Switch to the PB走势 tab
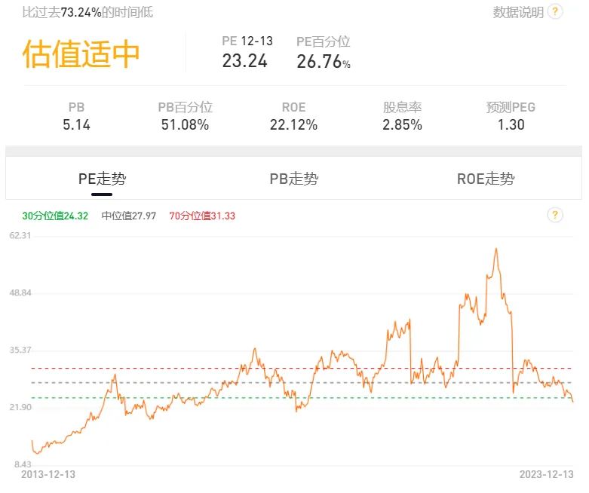Image resolution: width=589 pixels, height=493 pixels. click(x=294, y=179)
